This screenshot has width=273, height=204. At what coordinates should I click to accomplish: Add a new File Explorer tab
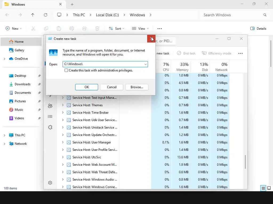click(x=72, y=5)
